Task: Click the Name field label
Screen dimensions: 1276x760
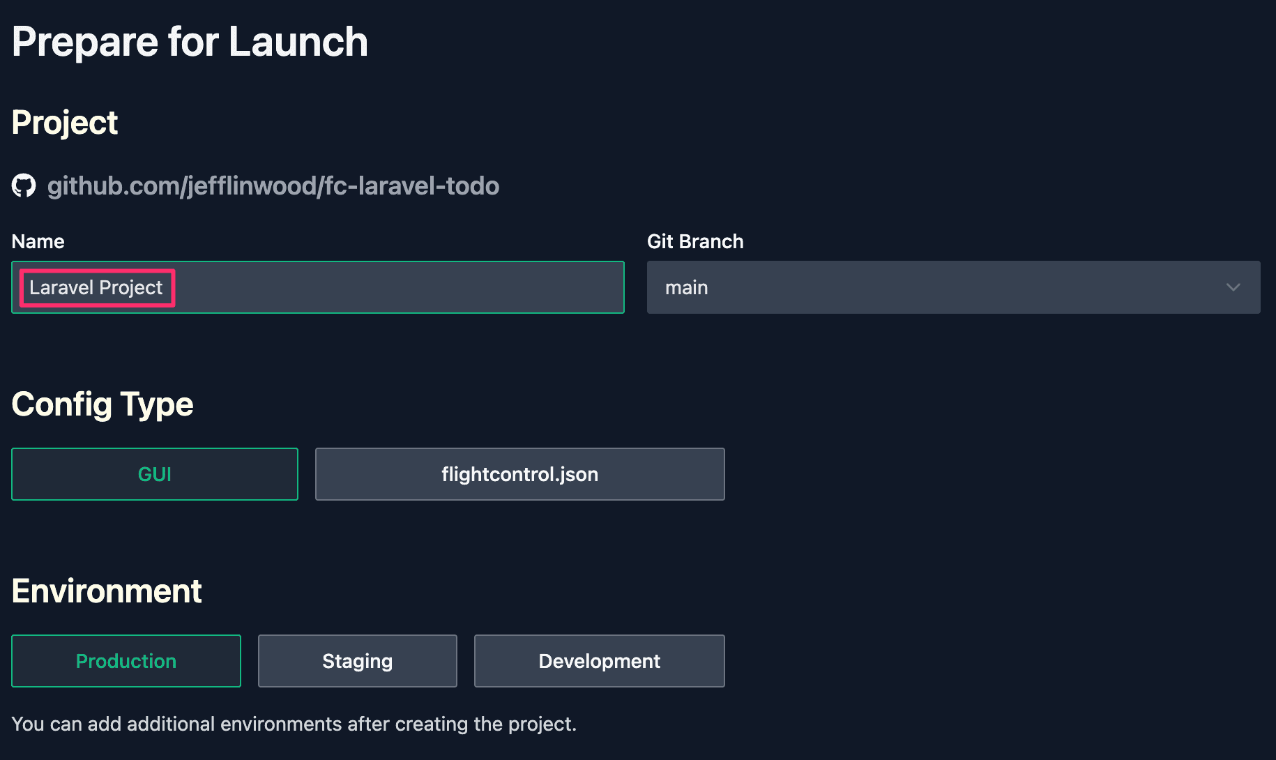Action: click(x=38, y=241)
